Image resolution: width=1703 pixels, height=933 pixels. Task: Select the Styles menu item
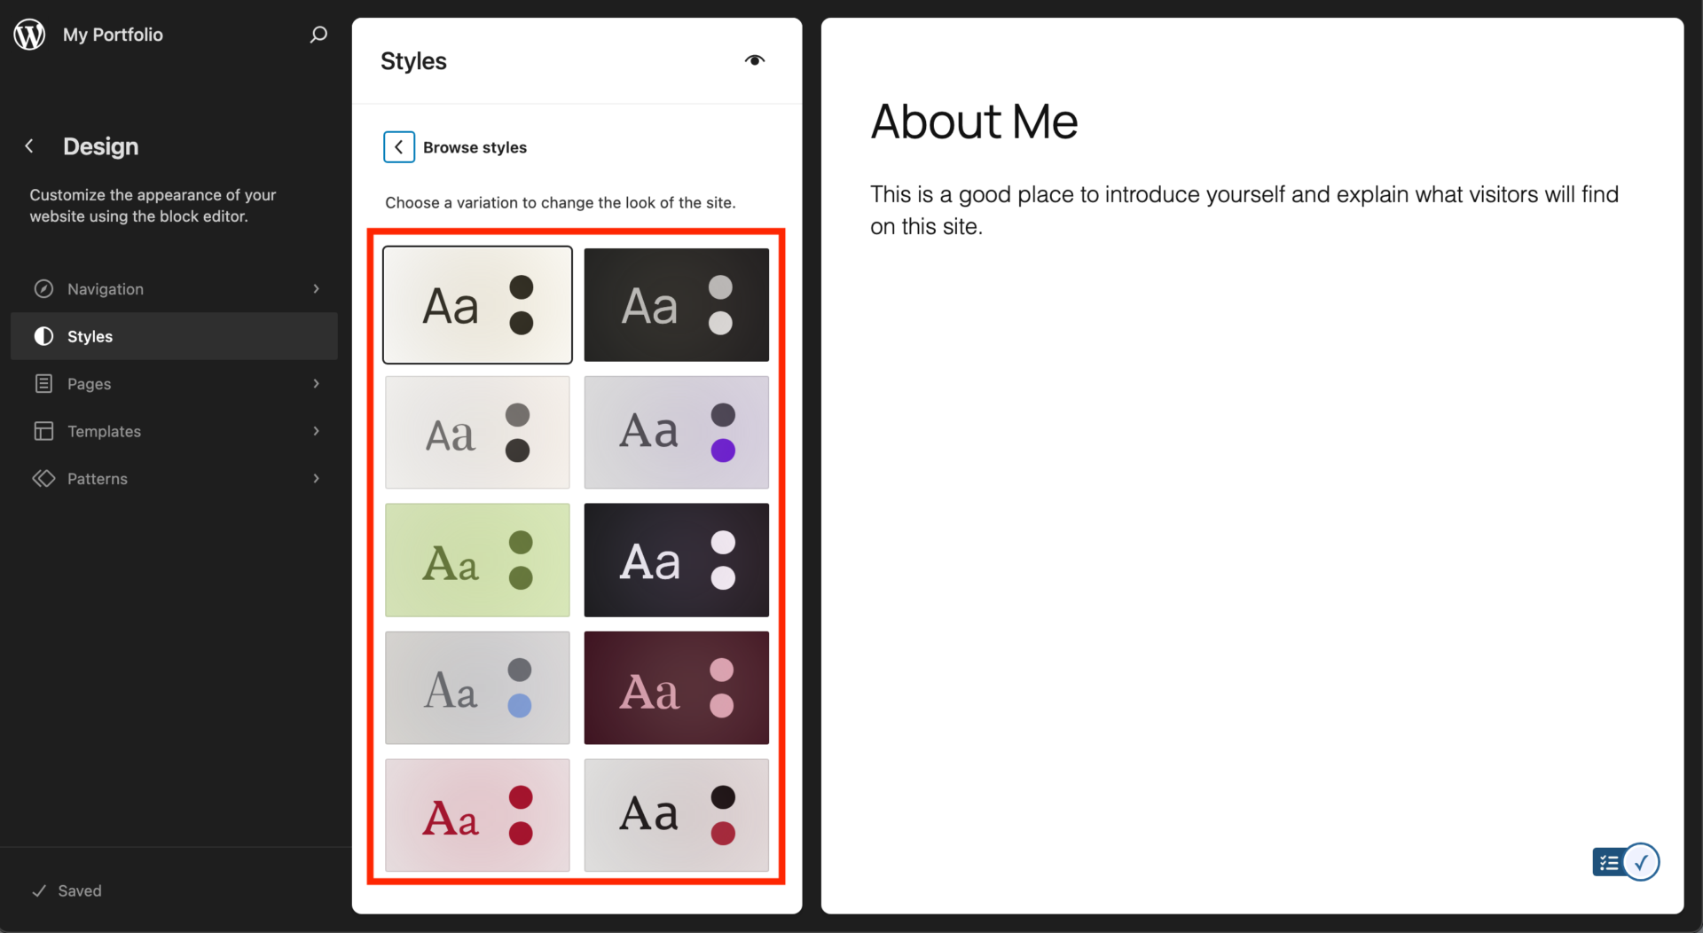click(x=90, y=336)
